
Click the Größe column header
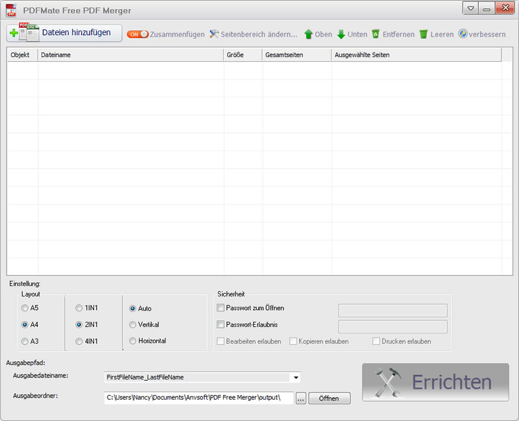point(243,55)
